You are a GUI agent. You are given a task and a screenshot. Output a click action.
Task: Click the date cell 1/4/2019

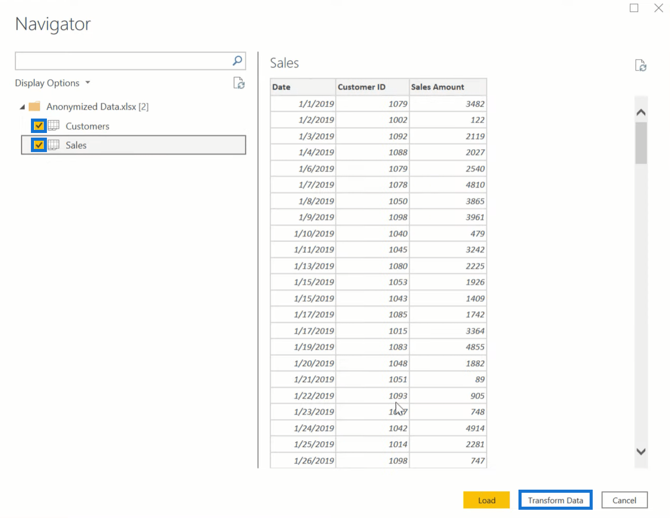303,152
